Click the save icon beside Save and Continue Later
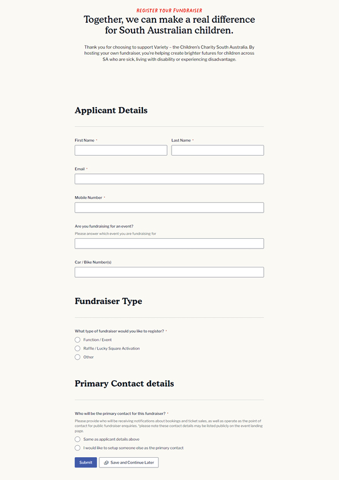 106,462
